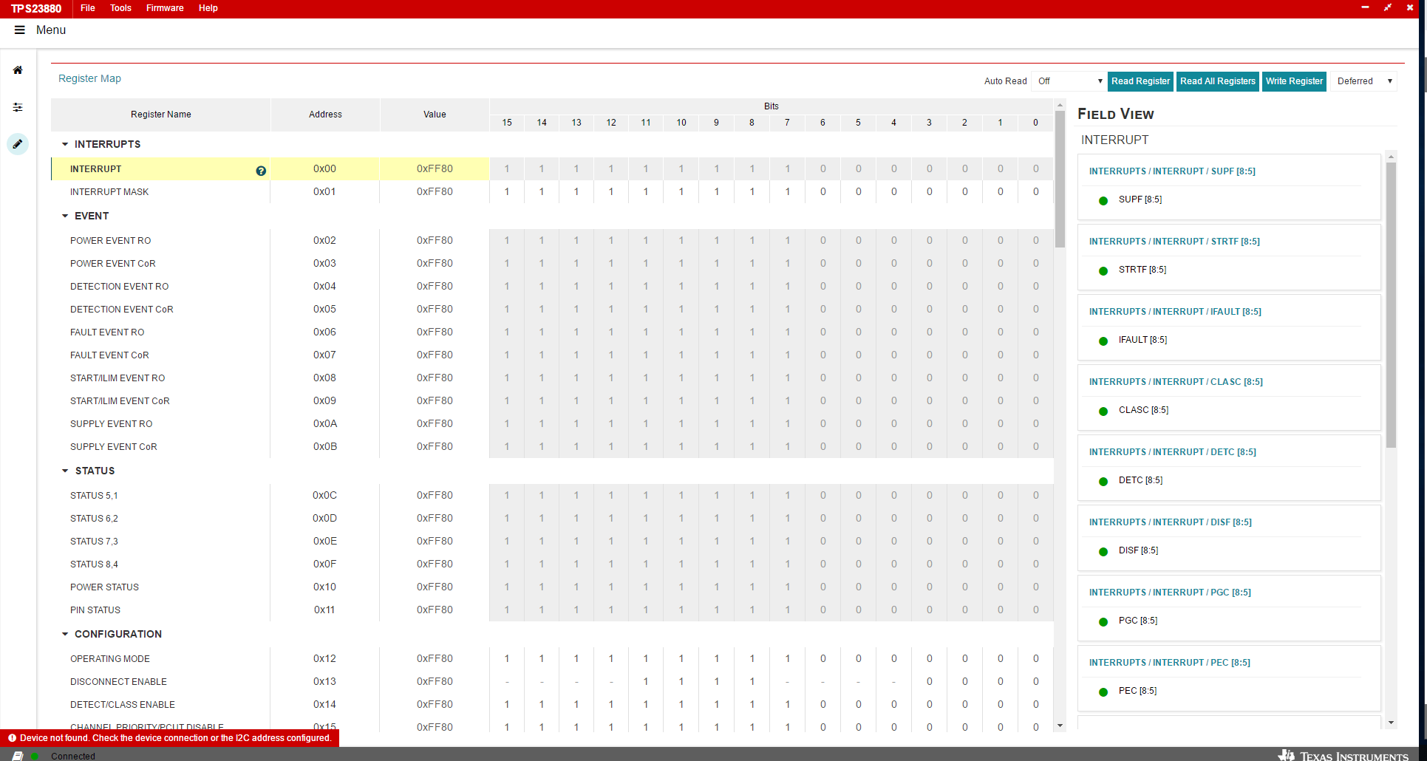This screenshot has height=761, width=1427.
Task: Click the Register Map heading
Action: 89,78
